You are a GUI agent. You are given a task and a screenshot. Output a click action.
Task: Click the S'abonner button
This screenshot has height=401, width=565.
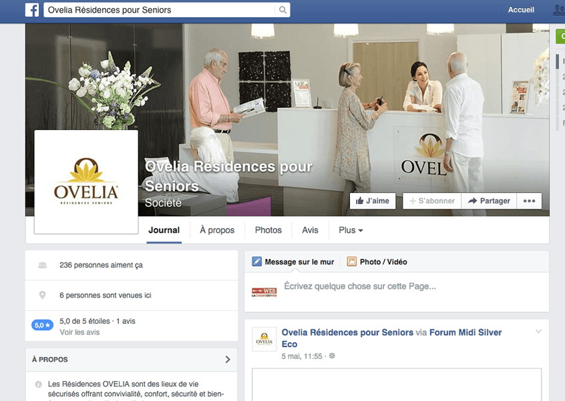pos(432,201)
